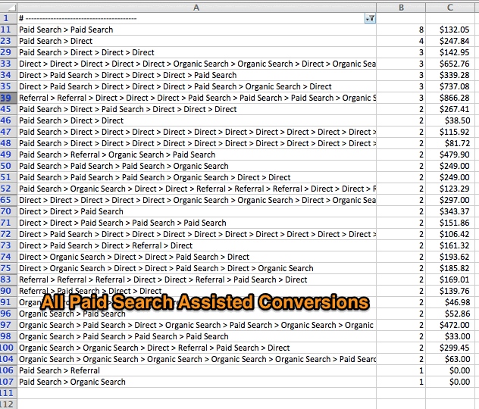Select column A header
The width and height of the screenshot is (479, 409).
(x=196, y=8)
